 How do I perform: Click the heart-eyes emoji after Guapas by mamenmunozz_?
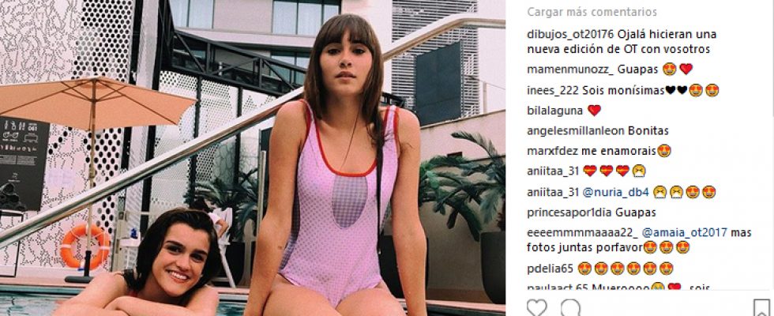click(670, 70)
